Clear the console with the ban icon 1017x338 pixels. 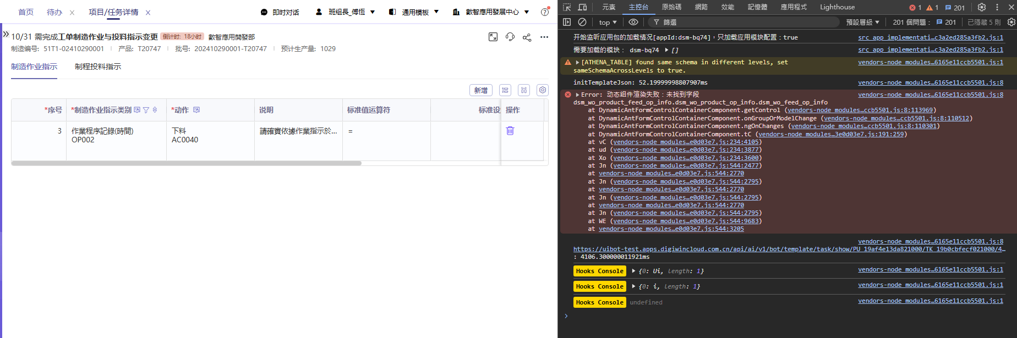[x=582, y=22]
